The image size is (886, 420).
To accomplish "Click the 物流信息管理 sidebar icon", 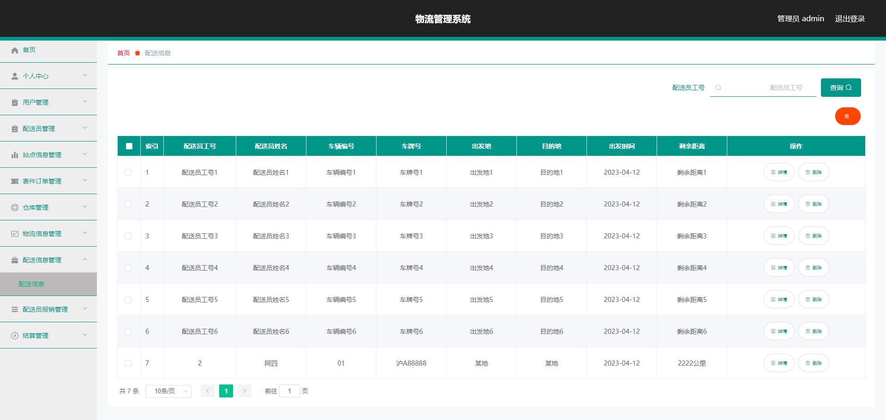I will coord(15,234).
